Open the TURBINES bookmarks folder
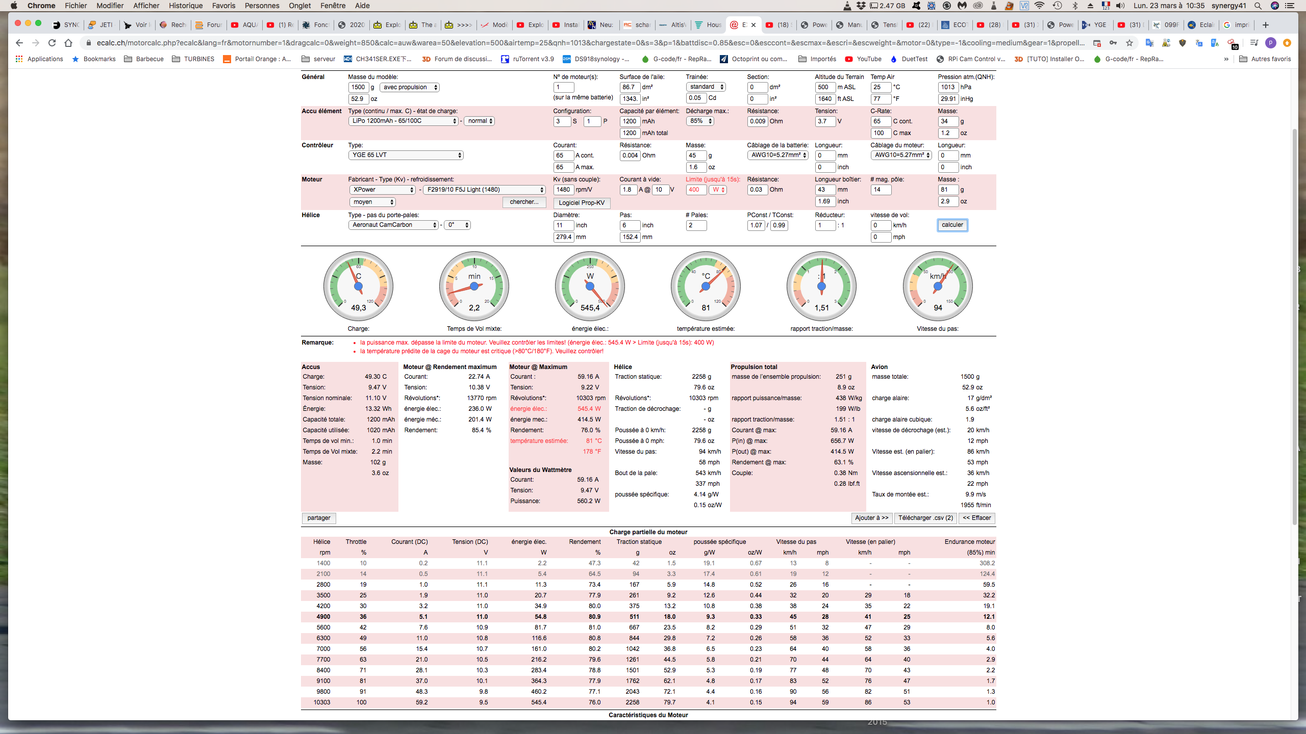 click(193, 59)
